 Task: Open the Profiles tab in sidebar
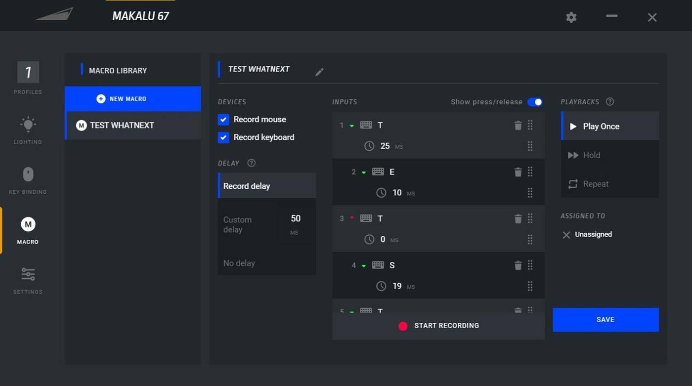pos(28,78)
